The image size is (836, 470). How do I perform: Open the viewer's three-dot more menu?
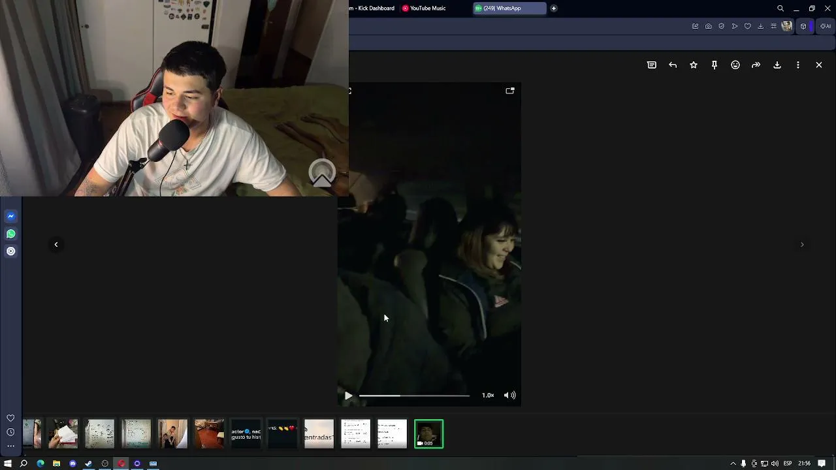(x=798, y=65)
